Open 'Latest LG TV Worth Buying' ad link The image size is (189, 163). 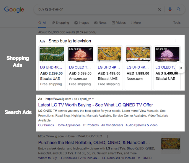(95, 105)
